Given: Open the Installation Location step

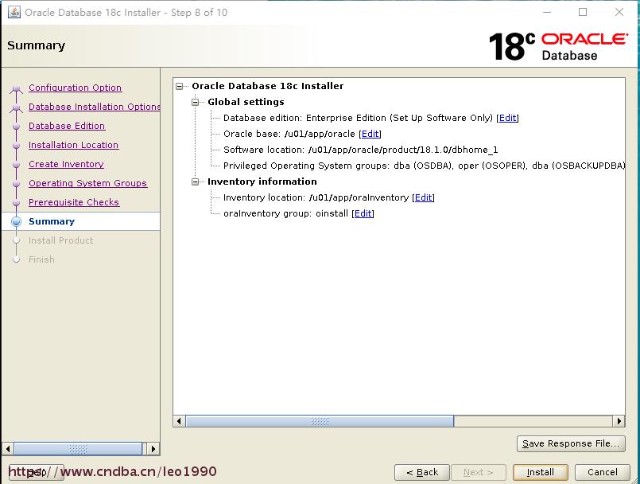Looking at the screenshot, I should [x=73, y=145].
